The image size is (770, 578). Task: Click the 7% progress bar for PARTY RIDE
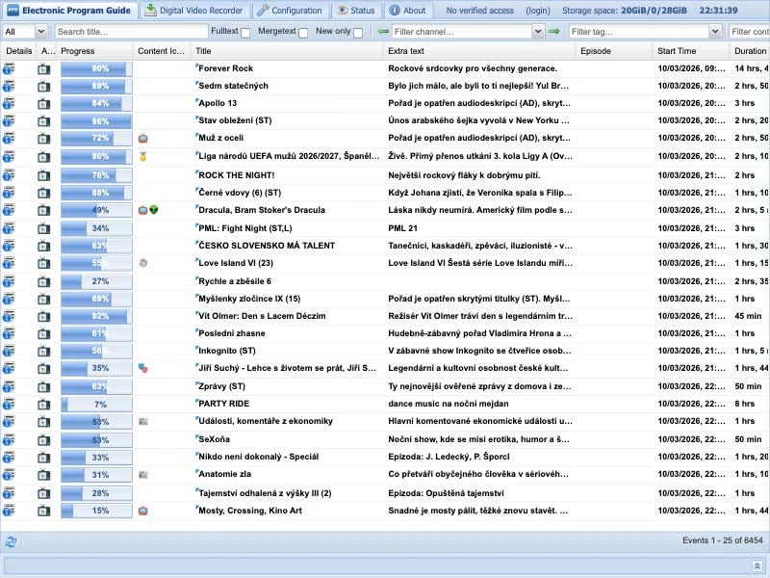(96, 405)
